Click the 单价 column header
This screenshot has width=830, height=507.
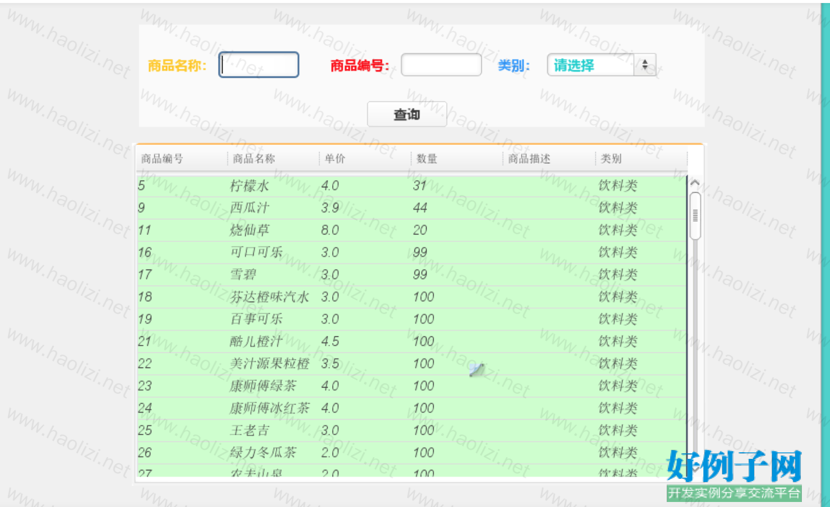pos(335,159)
